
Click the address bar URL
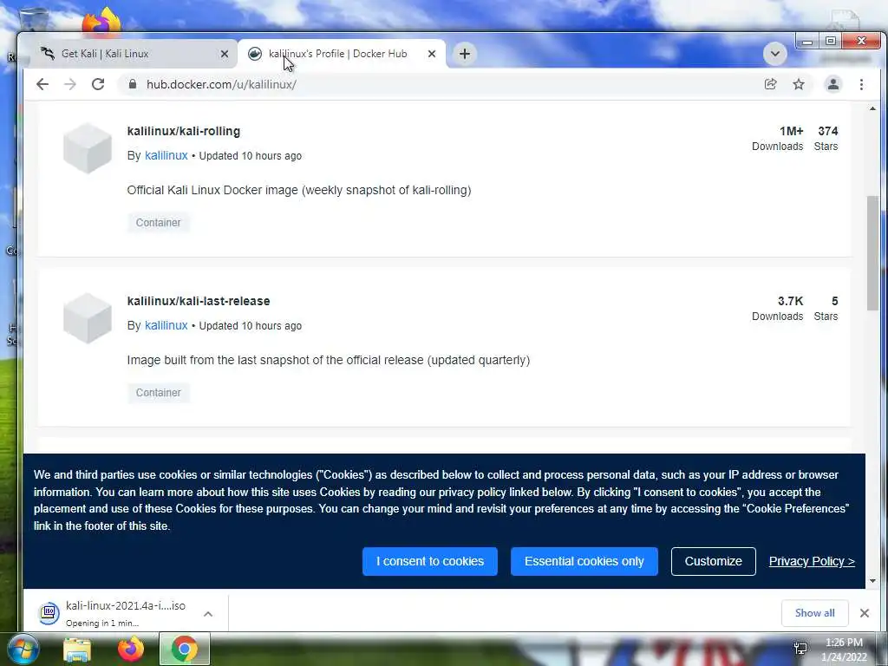221,84
